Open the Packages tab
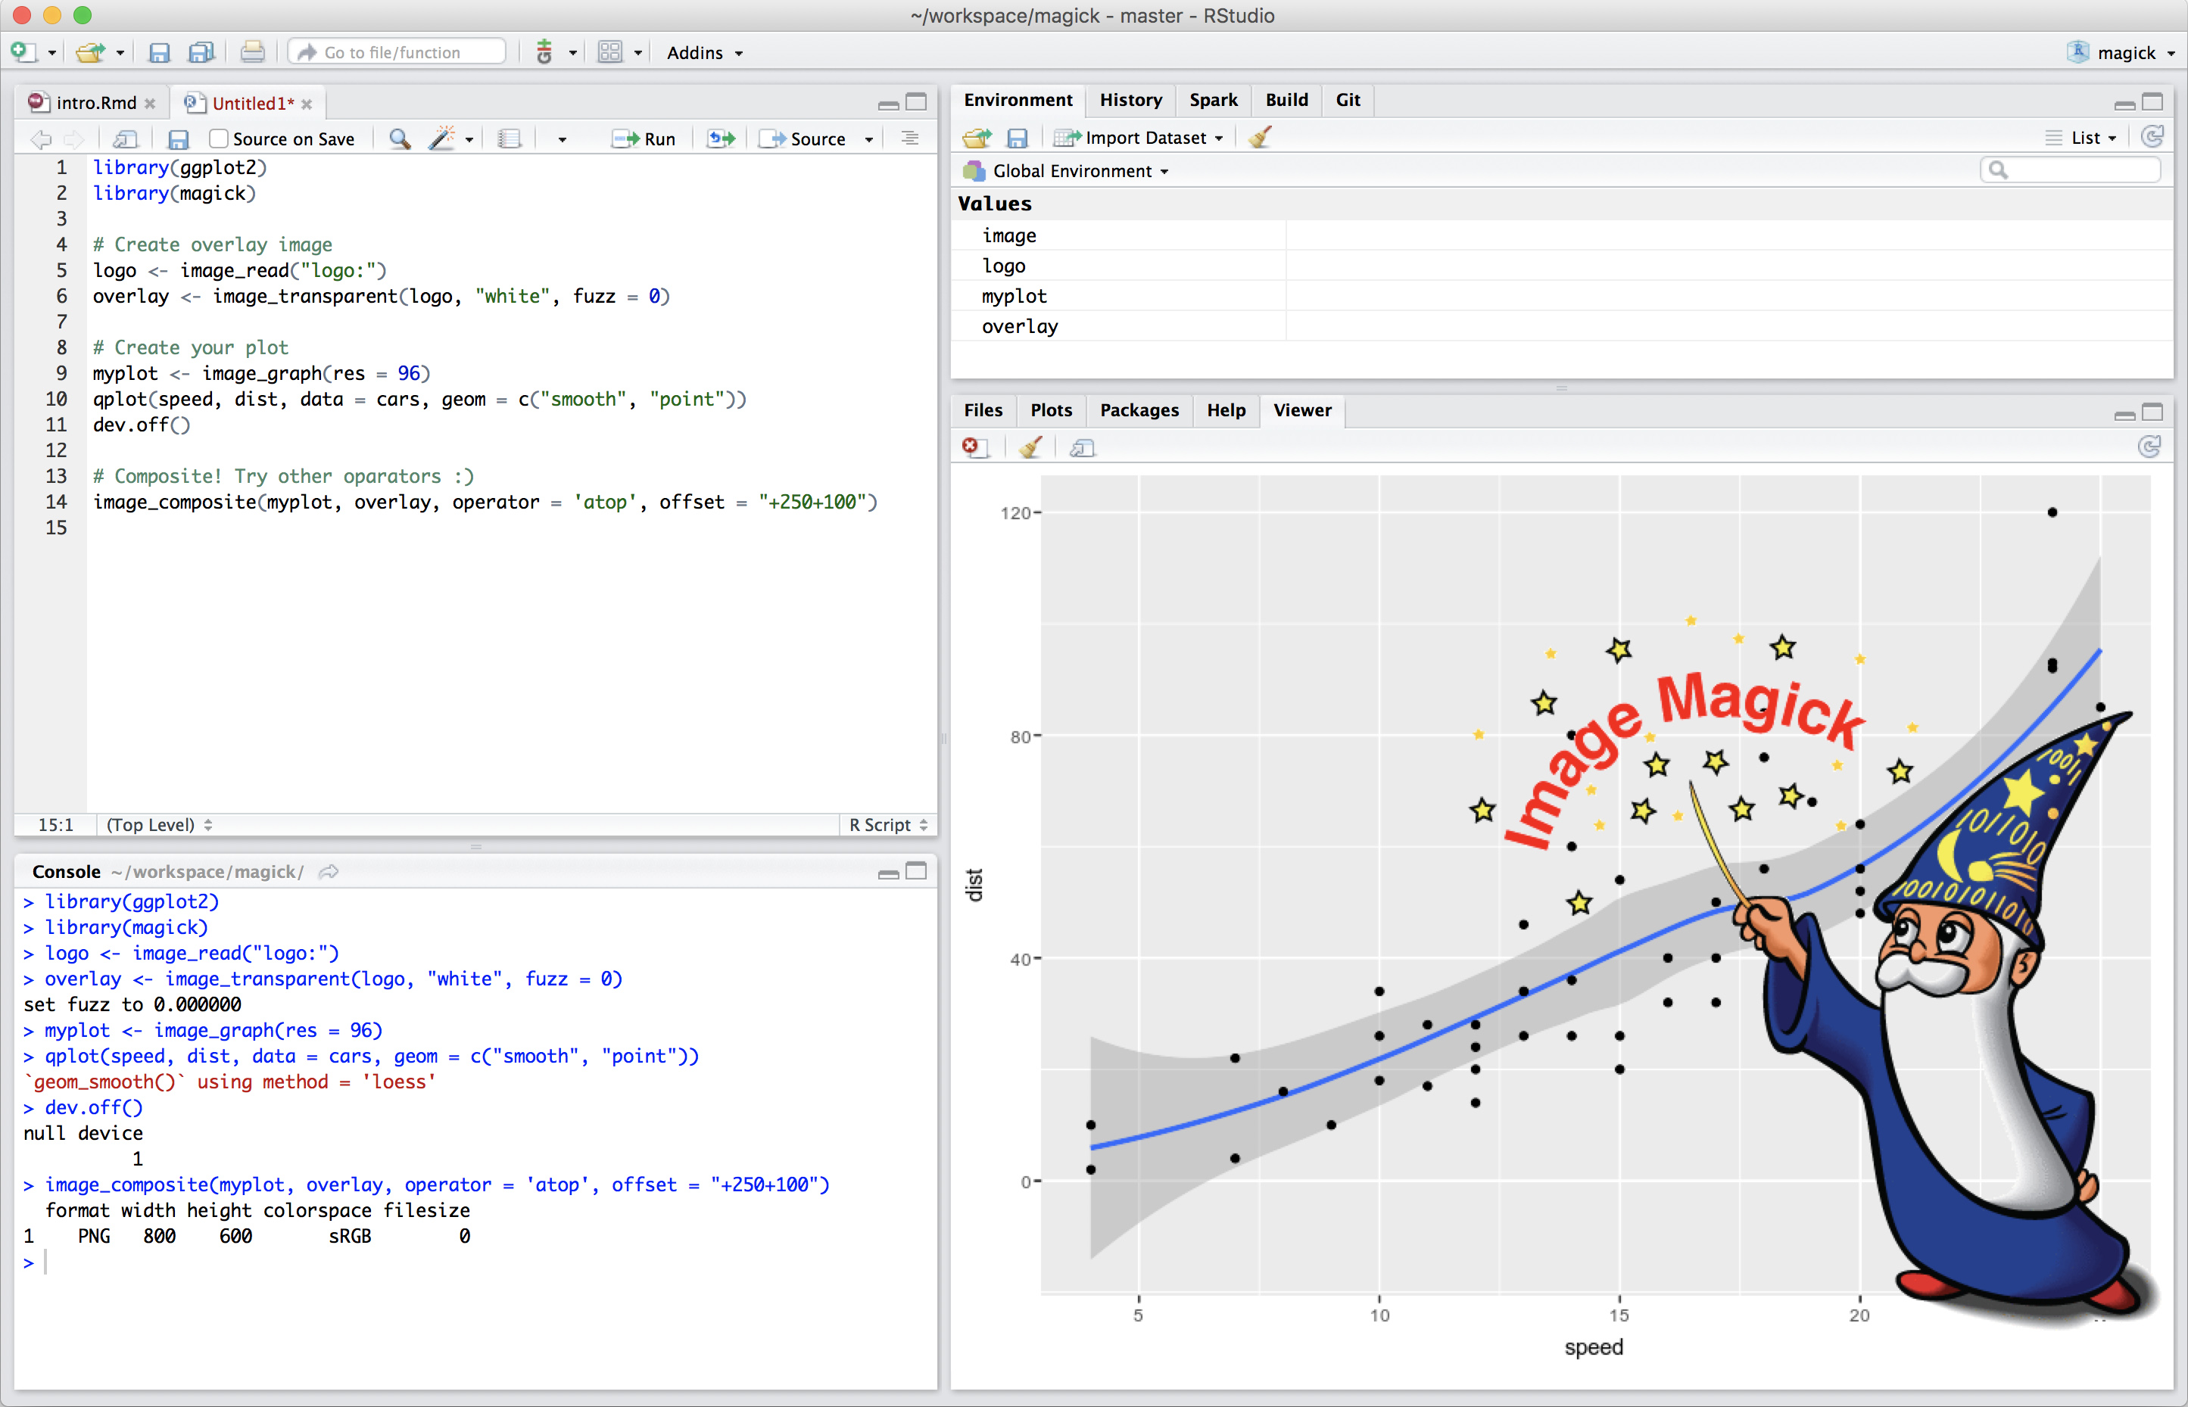Image resolution: width=2188 pixels, height=1407 pixels. [x=1139, y=410]
